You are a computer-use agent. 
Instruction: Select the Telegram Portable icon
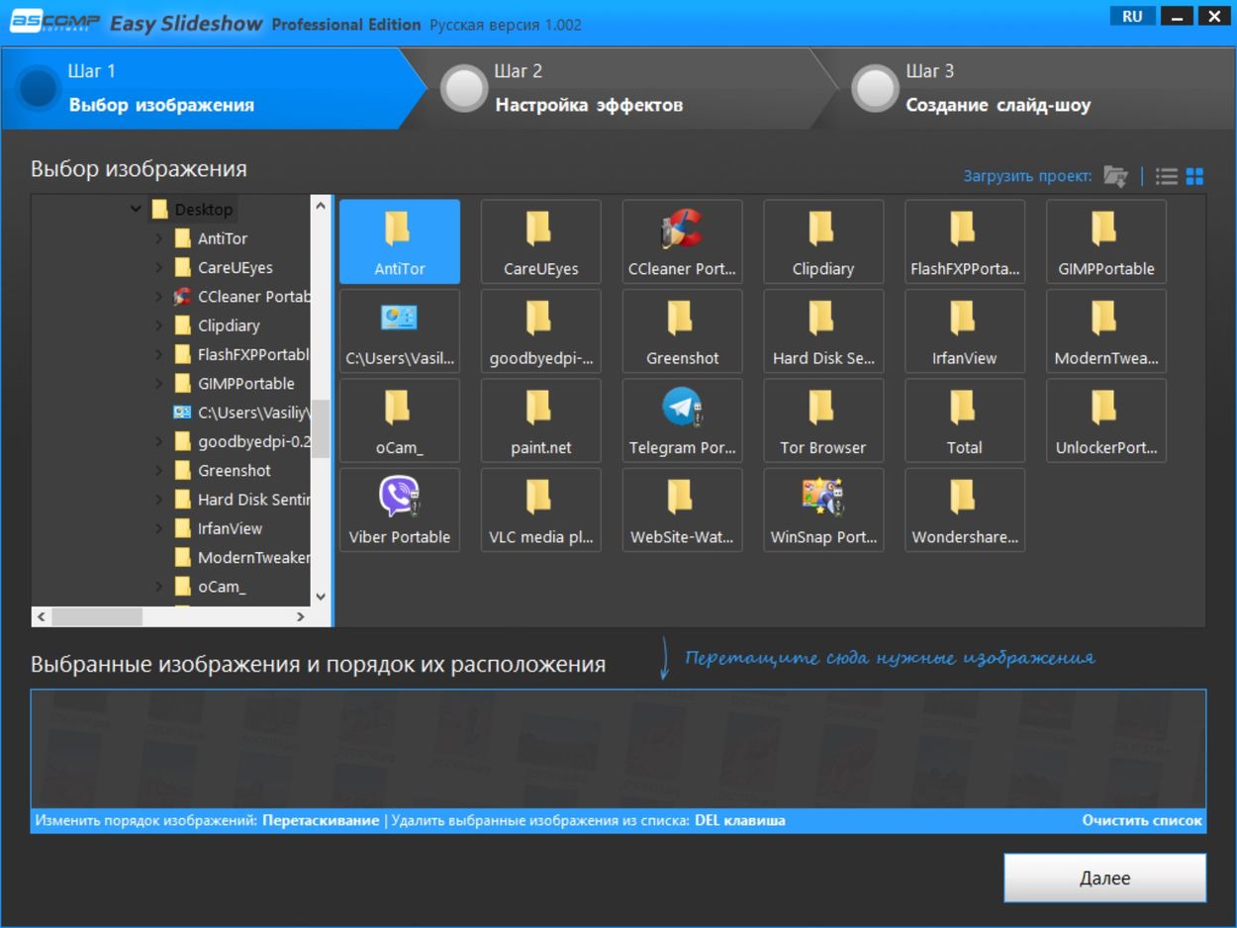point(682,419)
